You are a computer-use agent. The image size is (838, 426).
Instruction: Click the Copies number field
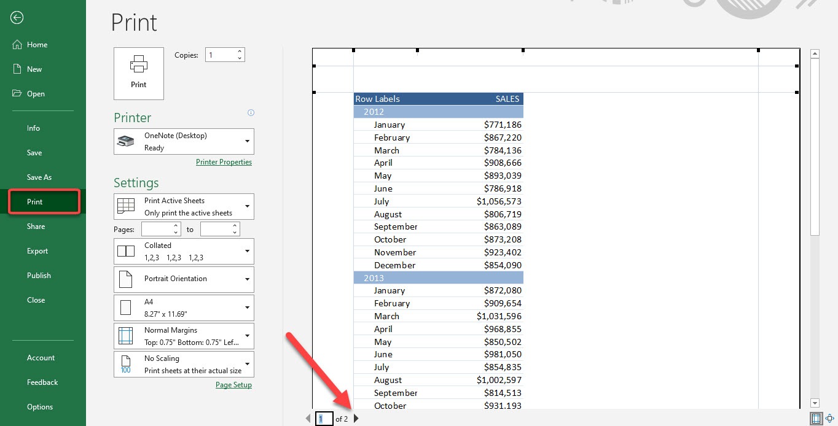(220, 55)
